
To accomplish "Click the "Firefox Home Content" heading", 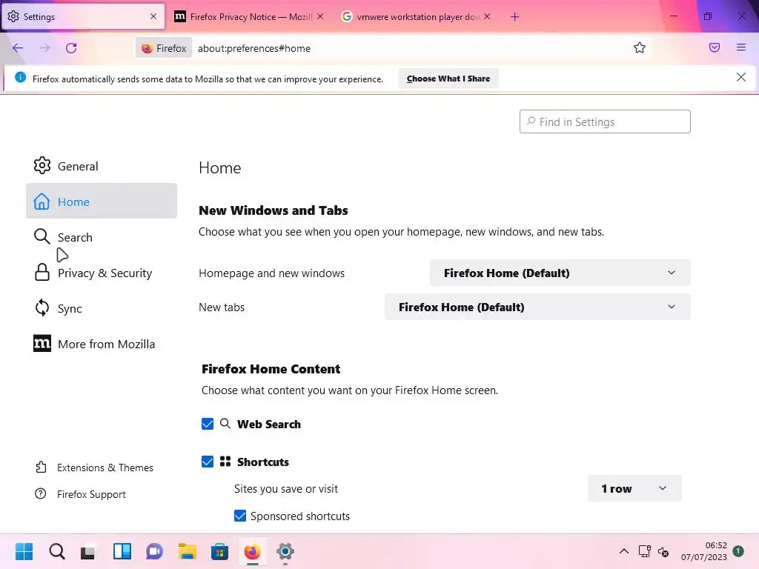I will [x=271, y=369].
